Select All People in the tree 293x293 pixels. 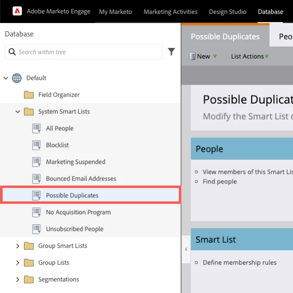point(60,128)
